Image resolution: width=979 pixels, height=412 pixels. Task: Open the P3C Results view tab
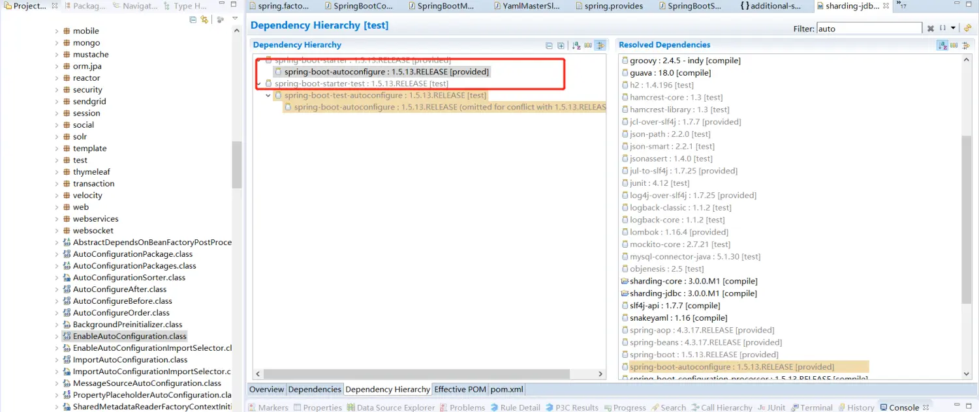571,407
